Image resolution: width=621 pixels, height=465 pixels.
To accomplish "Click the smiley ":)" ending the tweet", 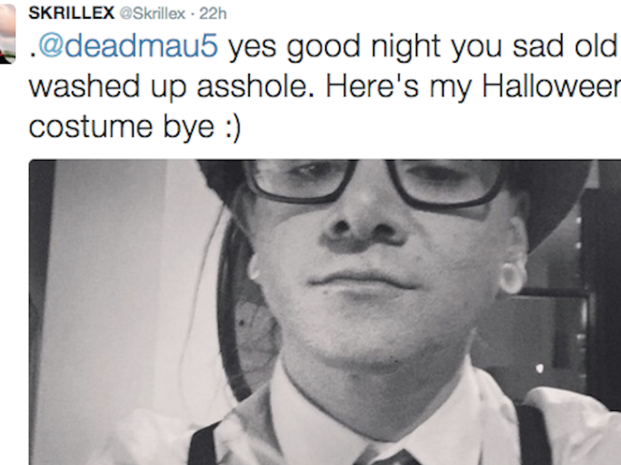I will point(233,129).
